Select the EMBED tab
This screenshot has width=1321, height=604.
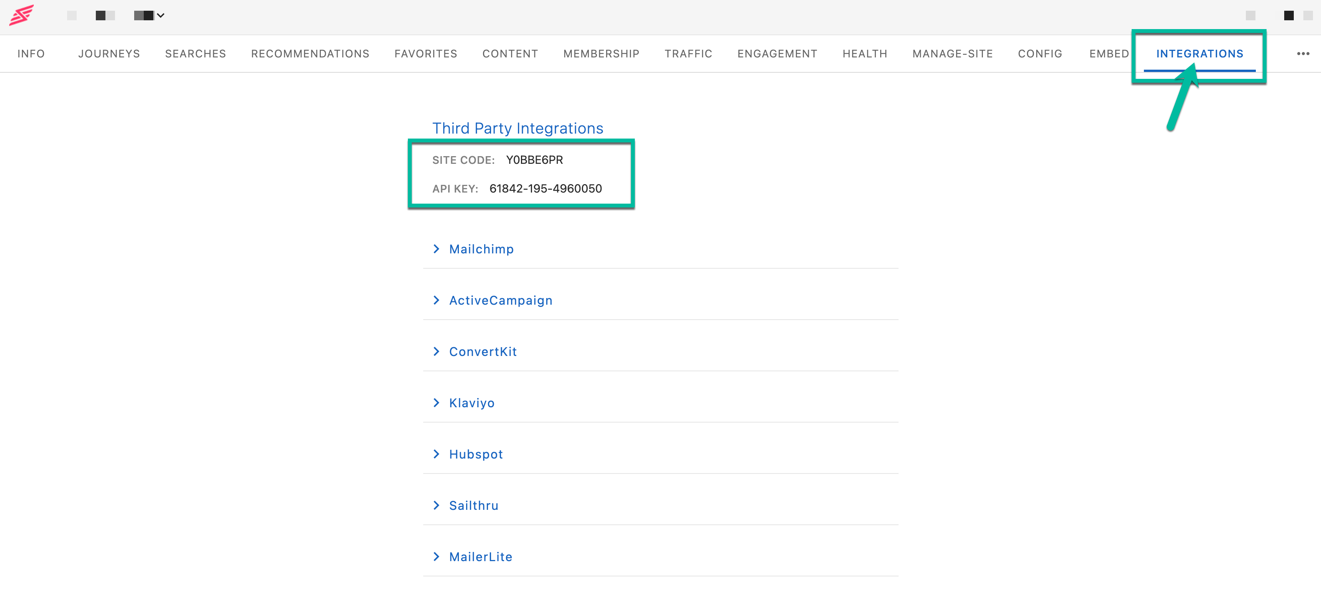[x=1109, y=54]
